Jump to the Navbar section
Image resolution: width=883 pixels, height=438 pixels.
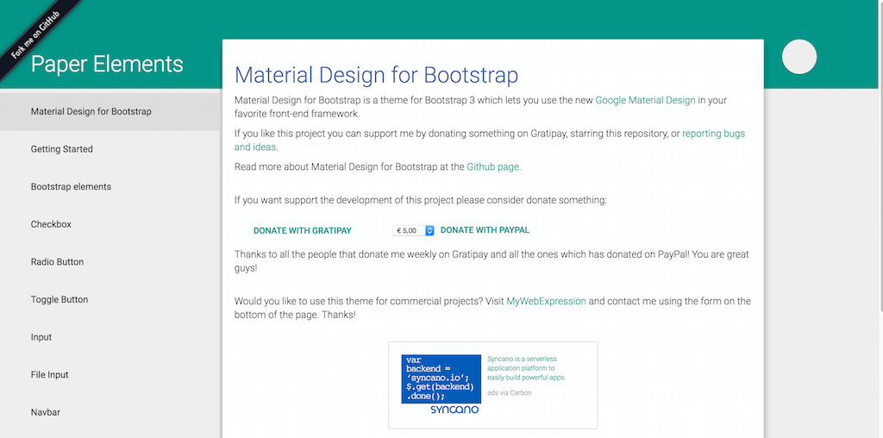pyautogui.click(x=110, y=413)
